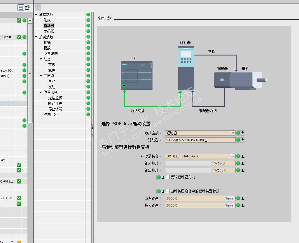Collapse the 回原点 tree node
Viewport: 299px width, 243px height.
point(41,76)
